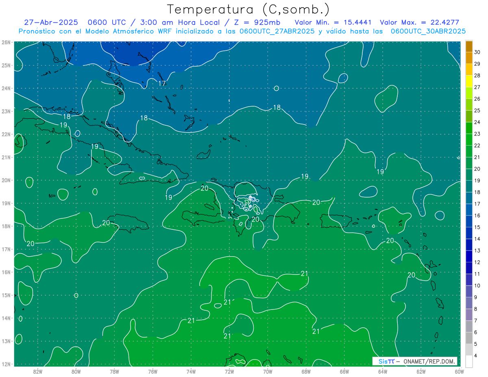Image resolution: width=488 pixels, height=377 pixels.
Task: Pick the brown colorbar band above 30
Action: click(x=469, y=46)
